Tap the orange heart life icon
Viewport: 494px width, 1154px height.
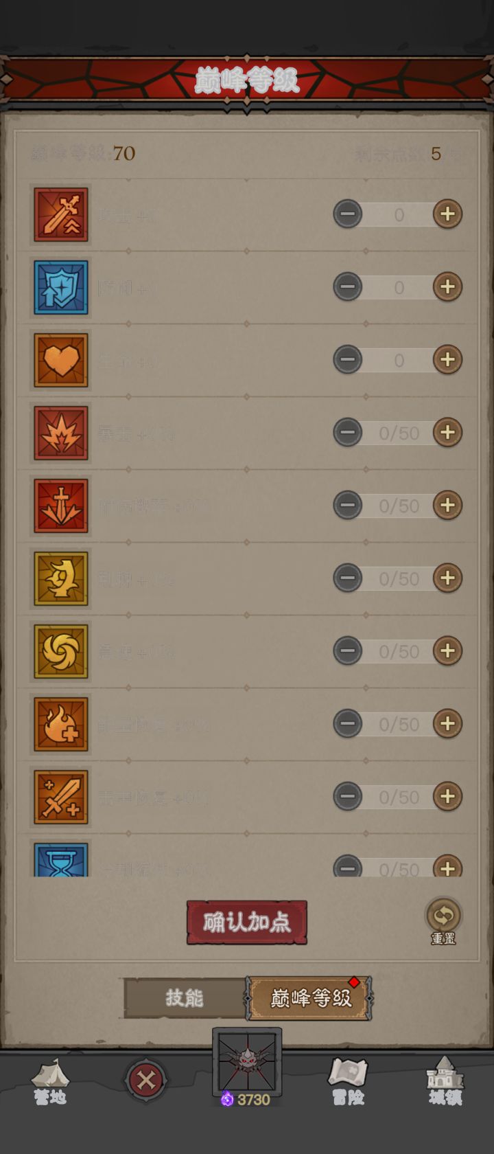[x=61, y=360]
